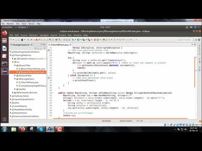This screenshot has width=202, height=151.
Task: Click the TODO task marker at line 24
Action: (x=49, y=50)
